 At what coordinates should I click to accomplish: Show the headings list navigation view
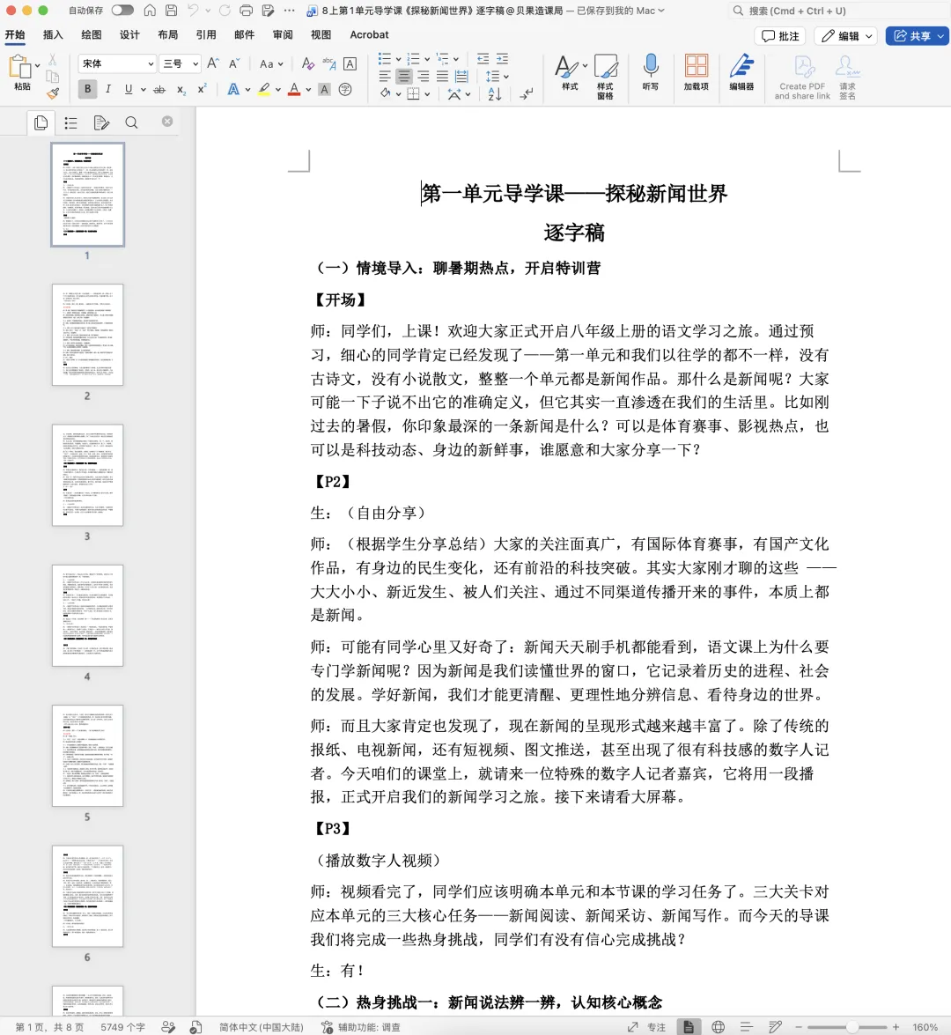click(70, 122)
